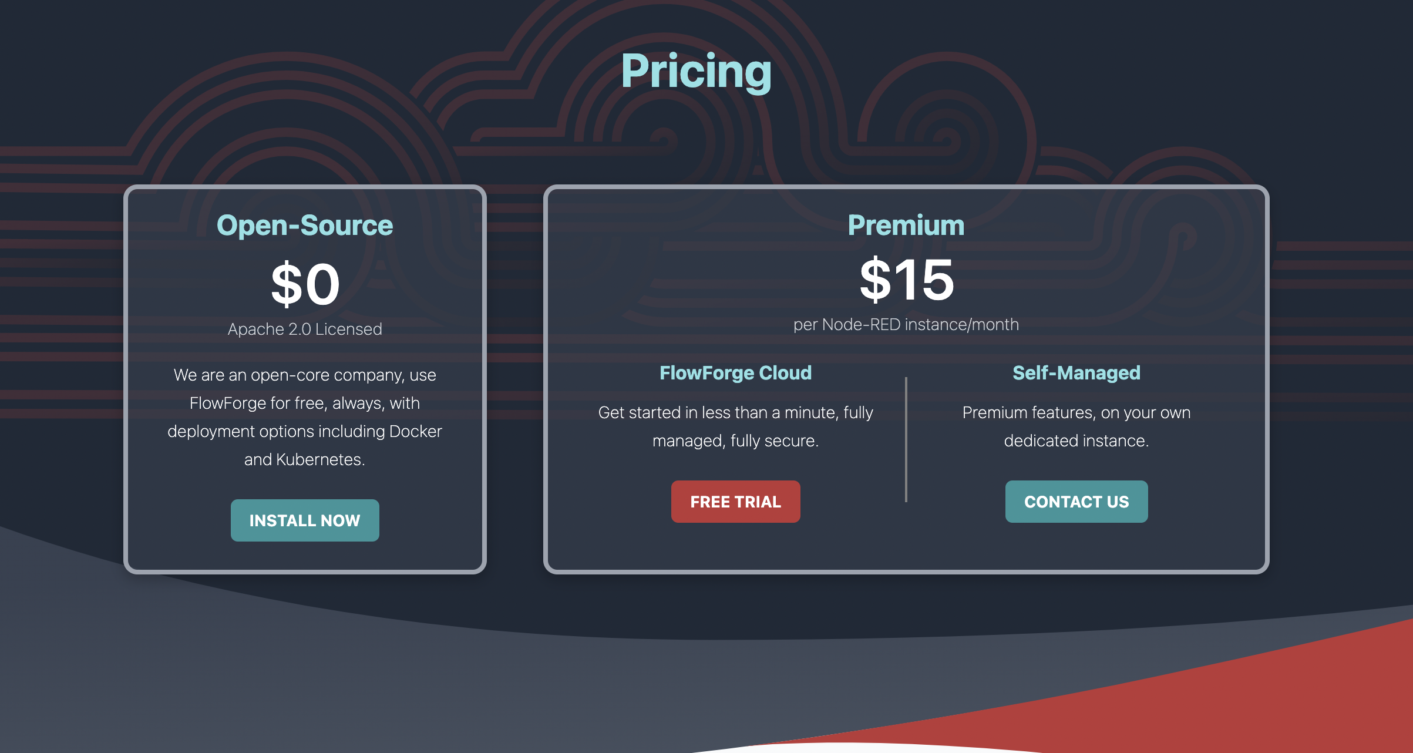The height and width of the screenshot is (753, 1413).
Task: Click 'managed, fully secure.' text line
Action: tap(735, 441)
